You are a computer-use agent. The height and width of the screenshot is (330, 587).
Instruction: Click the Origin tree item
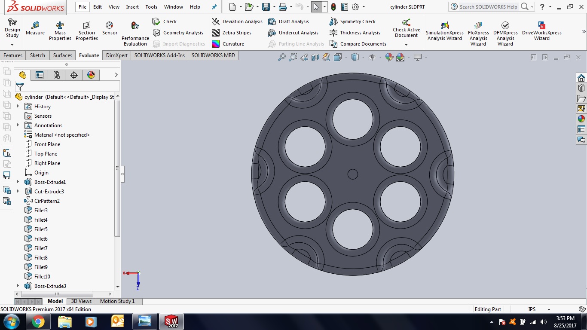tap(37, 172)
